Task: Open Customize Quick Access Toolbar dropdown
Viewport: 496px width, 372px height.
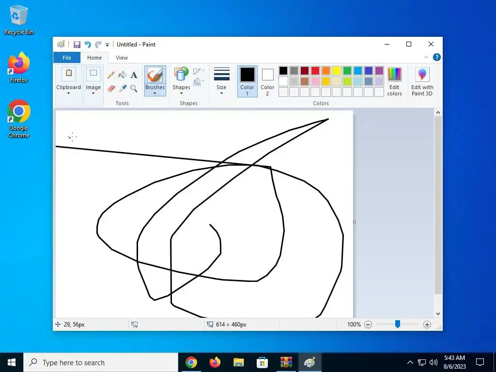Action: tap(107, 45)
